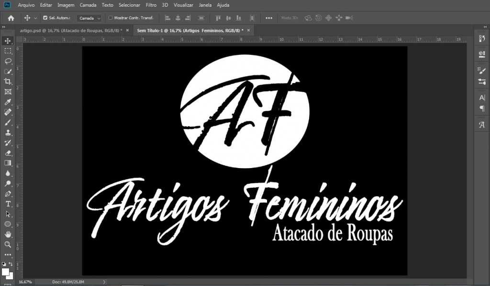Image resolution: width=490 pixels, height=286 pixels.
Task: Switch to the artigo.psd document tab
Action: 69,30
